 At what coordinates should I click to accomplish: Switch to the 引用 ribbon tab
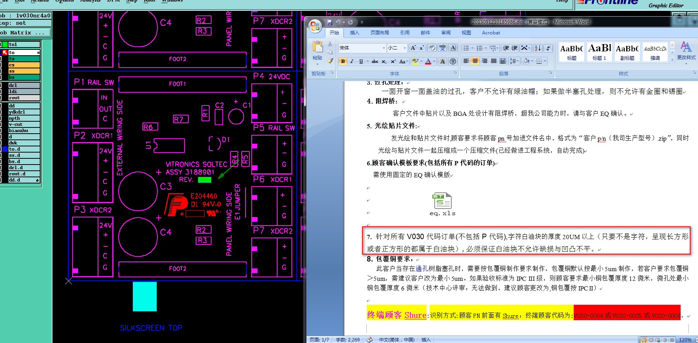coord(405,33)
